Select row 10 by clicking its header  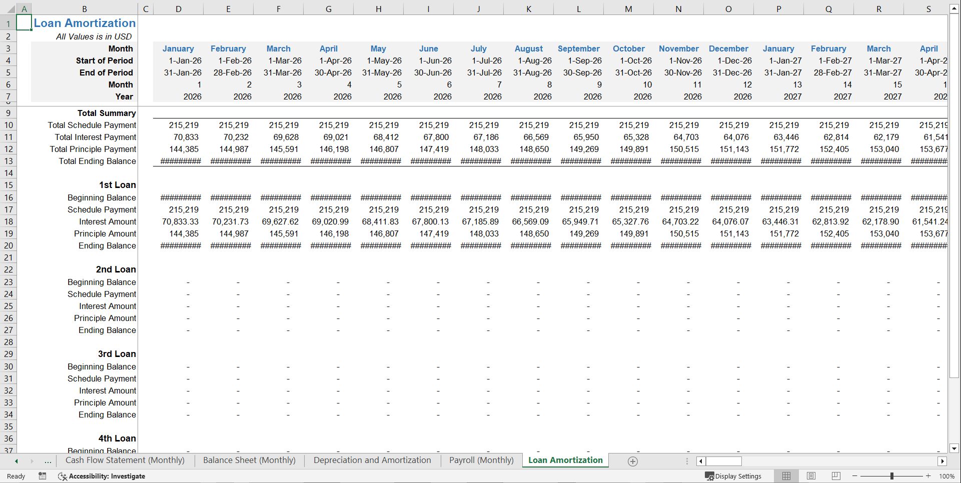8,125
